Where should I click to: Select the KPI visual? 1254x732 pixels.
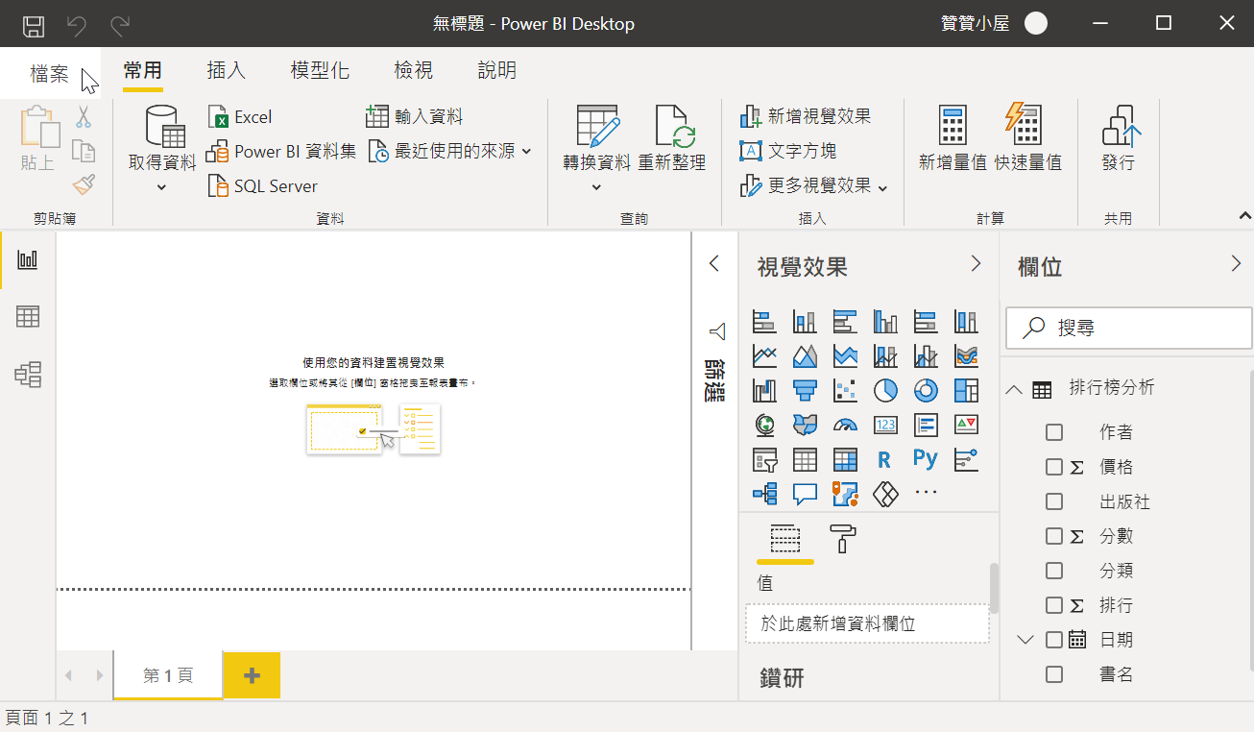tap(966, 425)
